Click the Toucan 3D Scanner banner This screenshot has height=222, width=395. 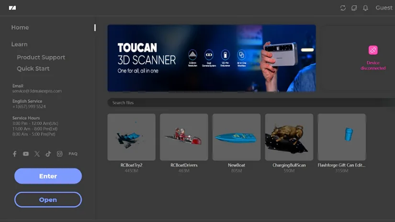coord(212,58)
